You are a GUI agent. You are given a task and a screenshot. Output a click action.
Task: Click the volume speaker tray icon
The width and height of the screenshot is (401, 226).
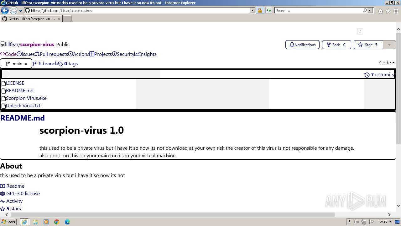[x=356, y=222]
